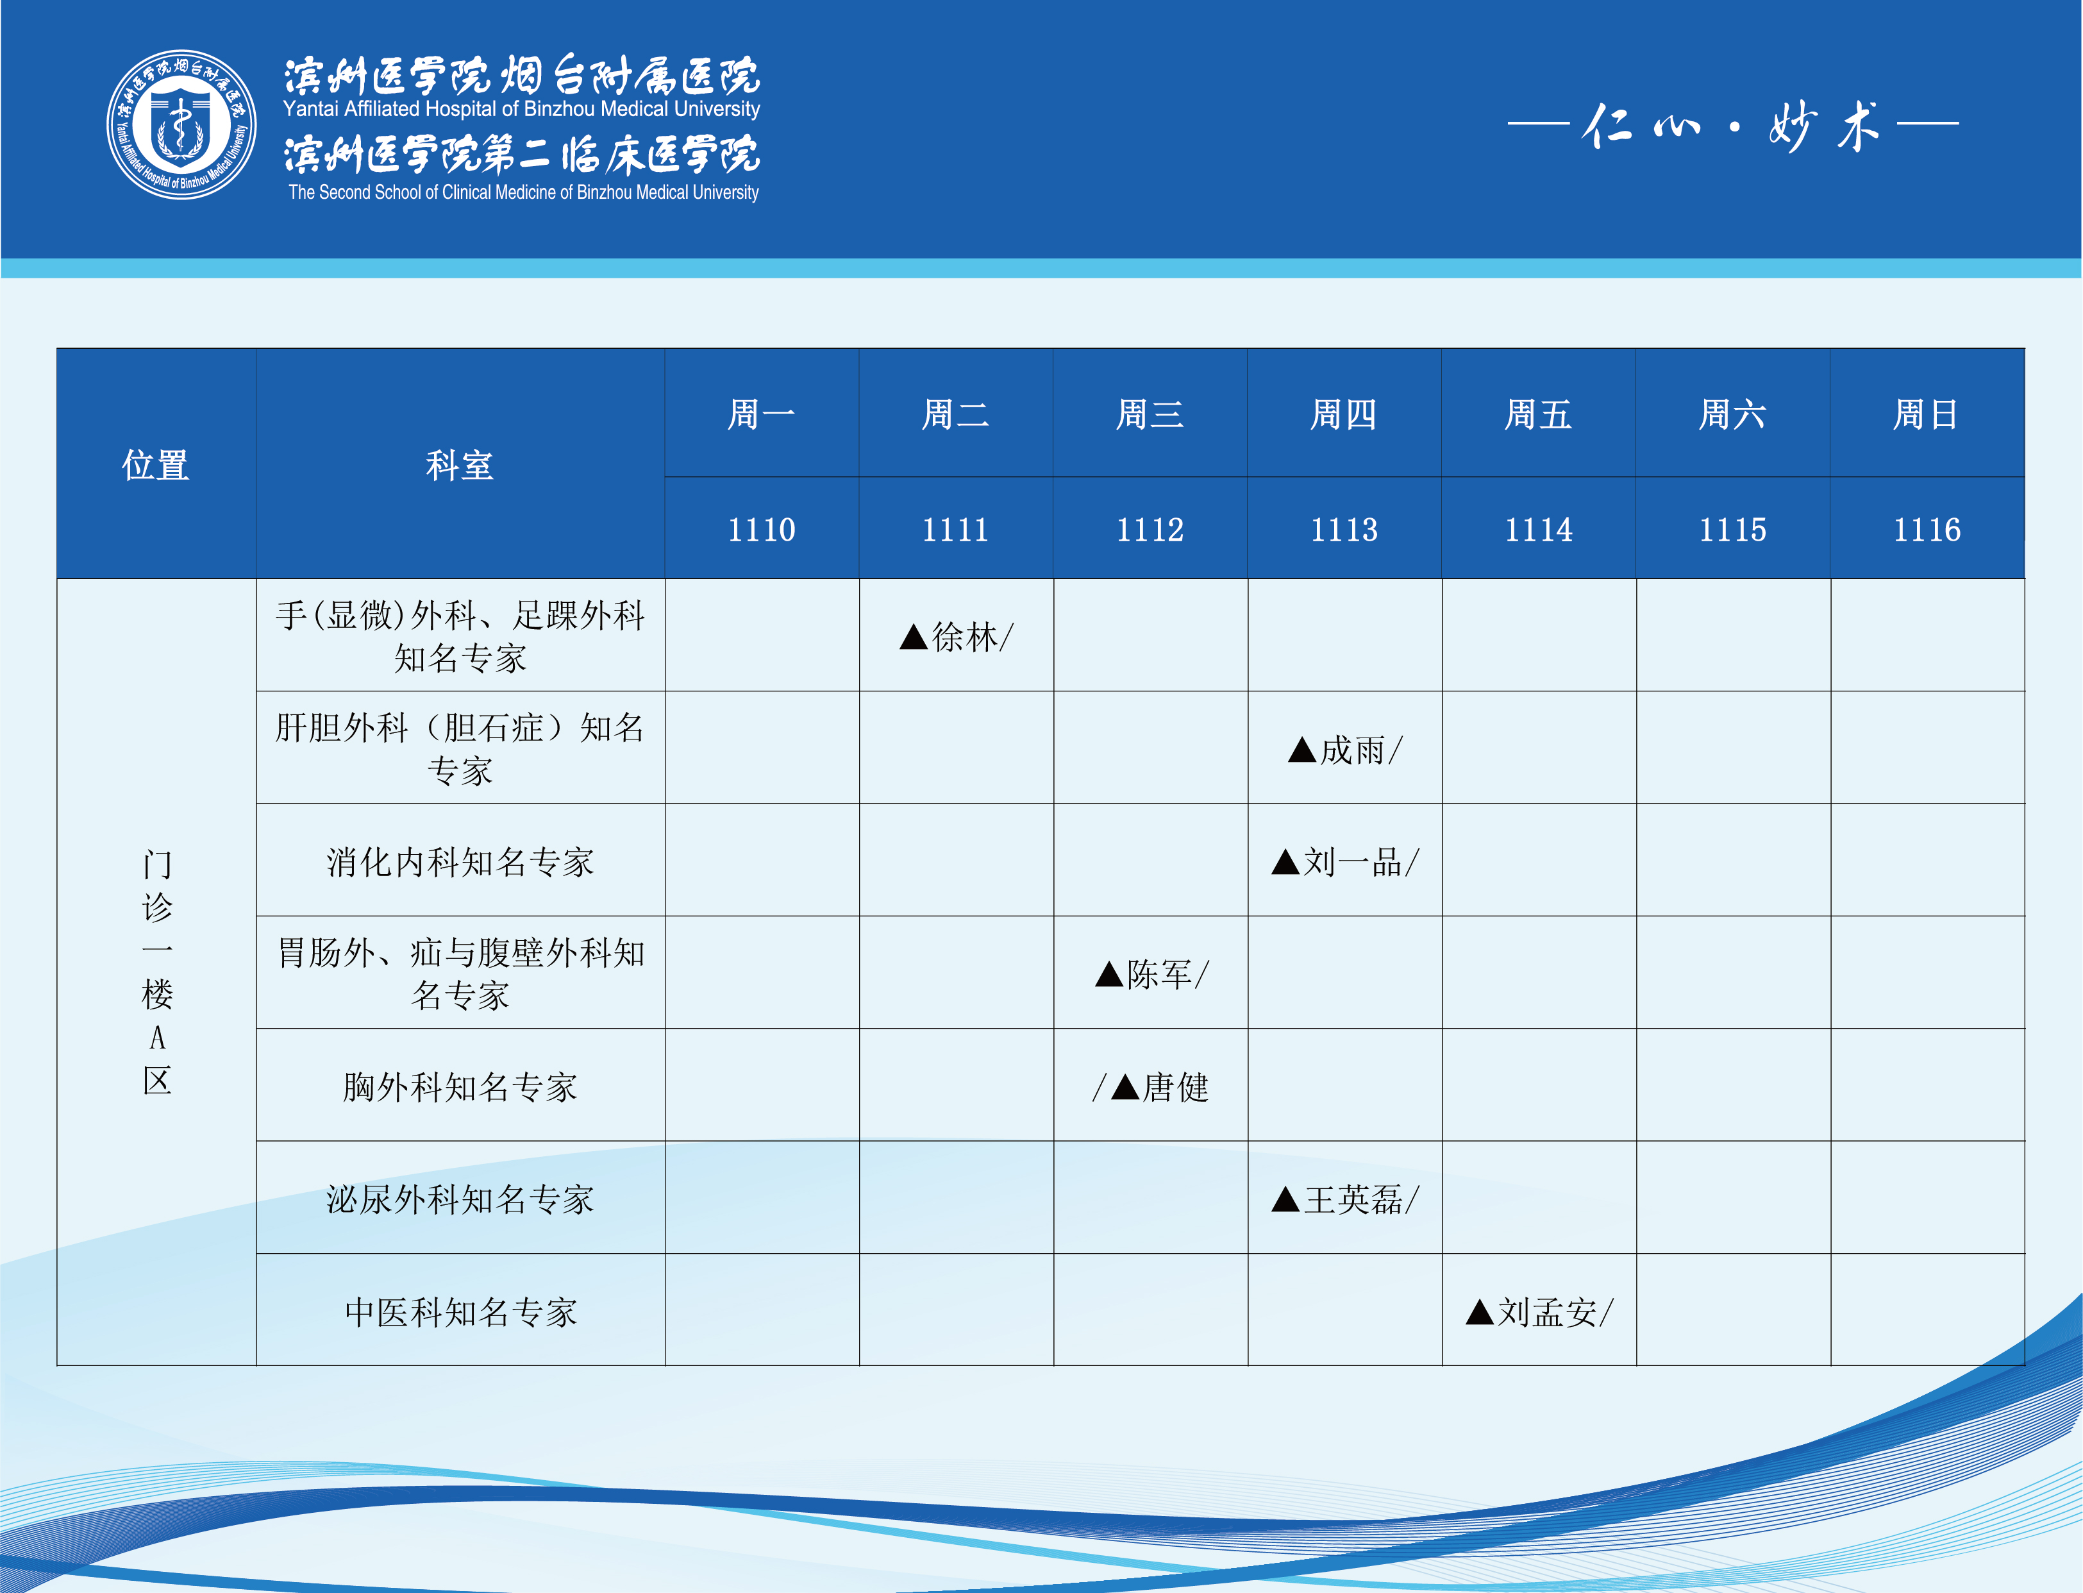Select the 科室 header cell
The image size is (2083, 1593).
coord(460,464)
